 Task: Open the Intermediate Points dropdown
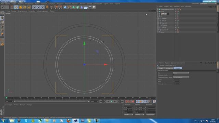coord(181,77)
